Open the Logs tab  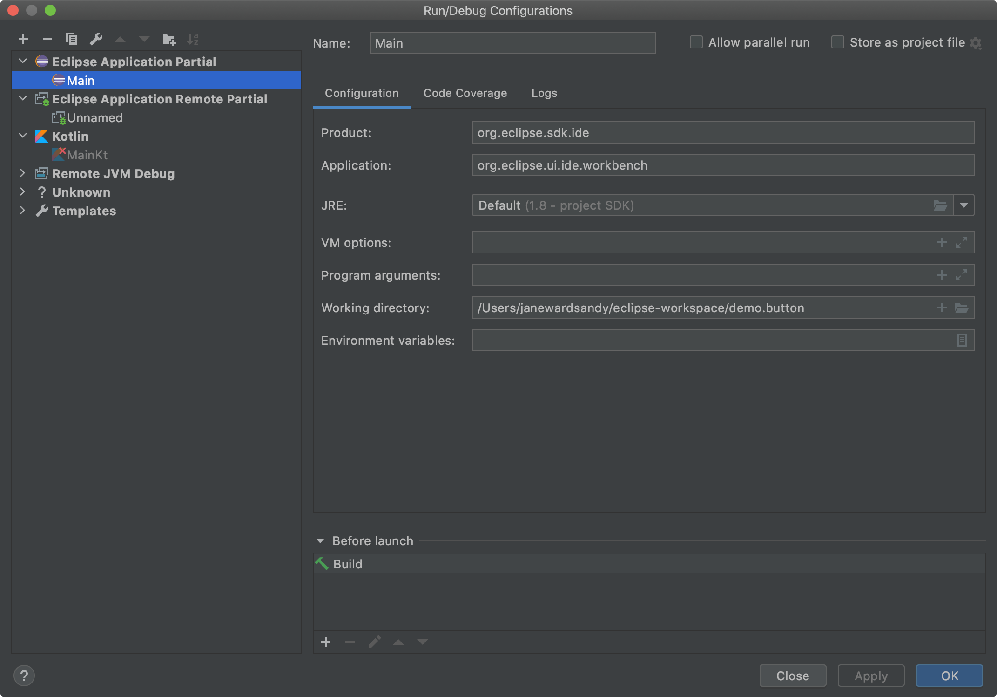click(x=544, y=93)
